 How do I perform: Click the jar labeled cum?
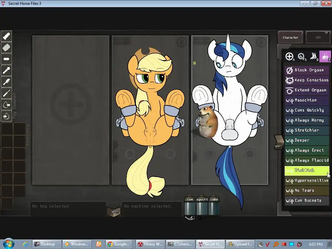click(190, 205)
